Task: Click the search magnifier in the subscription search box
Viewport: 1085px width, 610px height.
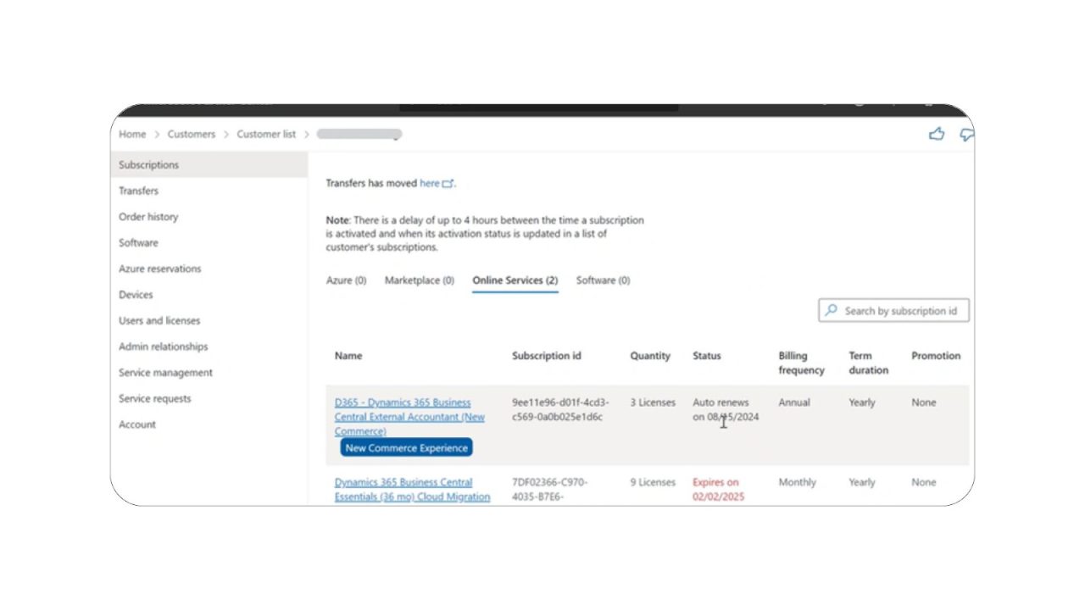Action: click(832, 310)
